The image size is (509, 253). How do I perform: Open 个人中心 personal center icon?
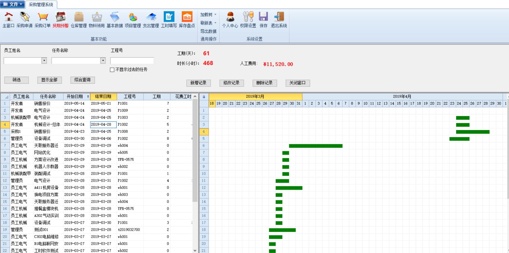(230, 17)
